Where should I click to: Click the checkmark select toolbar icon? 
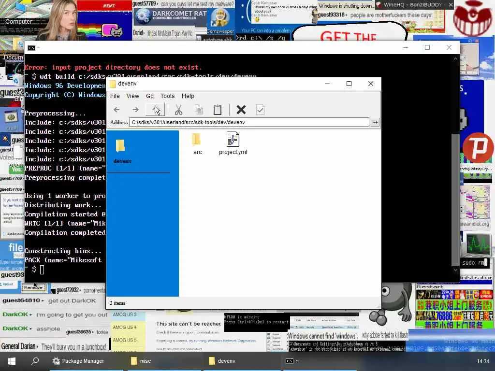[x=260, y=110]
